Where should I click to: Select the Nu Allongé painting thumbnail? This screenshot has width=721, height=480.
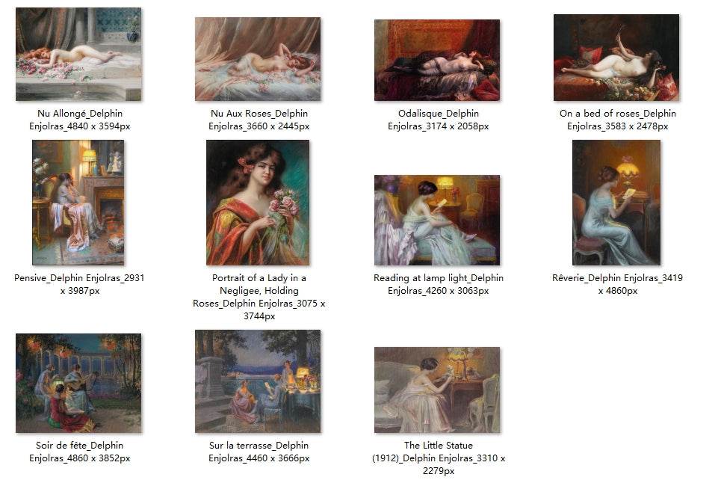(x=78, y=55)
